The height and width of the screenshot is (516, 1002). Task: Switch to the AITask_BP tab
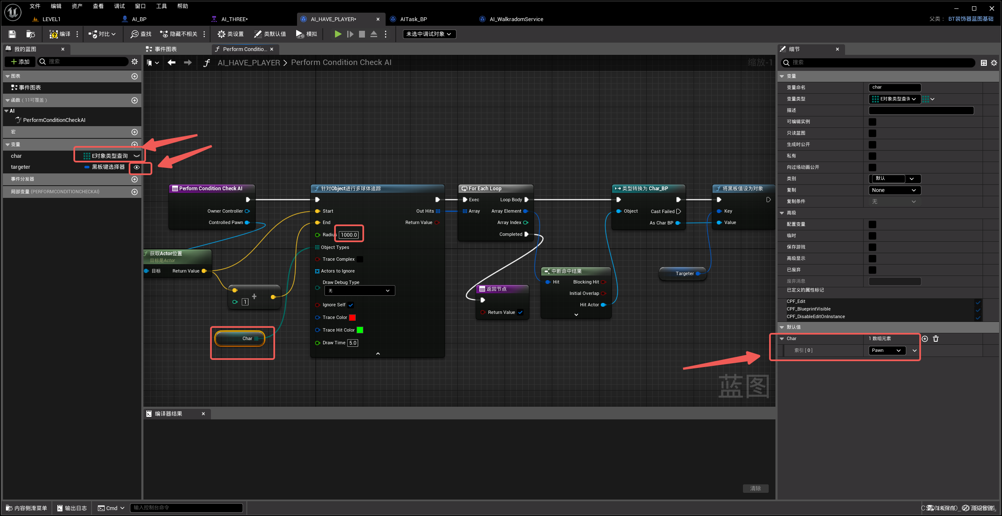(414, 19)
